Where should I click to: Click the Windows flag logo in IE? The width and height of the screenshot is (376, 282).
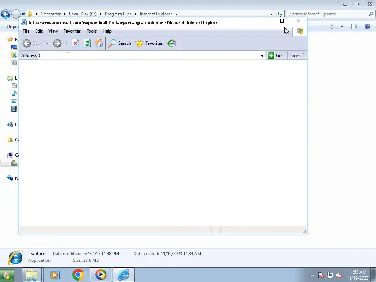300,31
